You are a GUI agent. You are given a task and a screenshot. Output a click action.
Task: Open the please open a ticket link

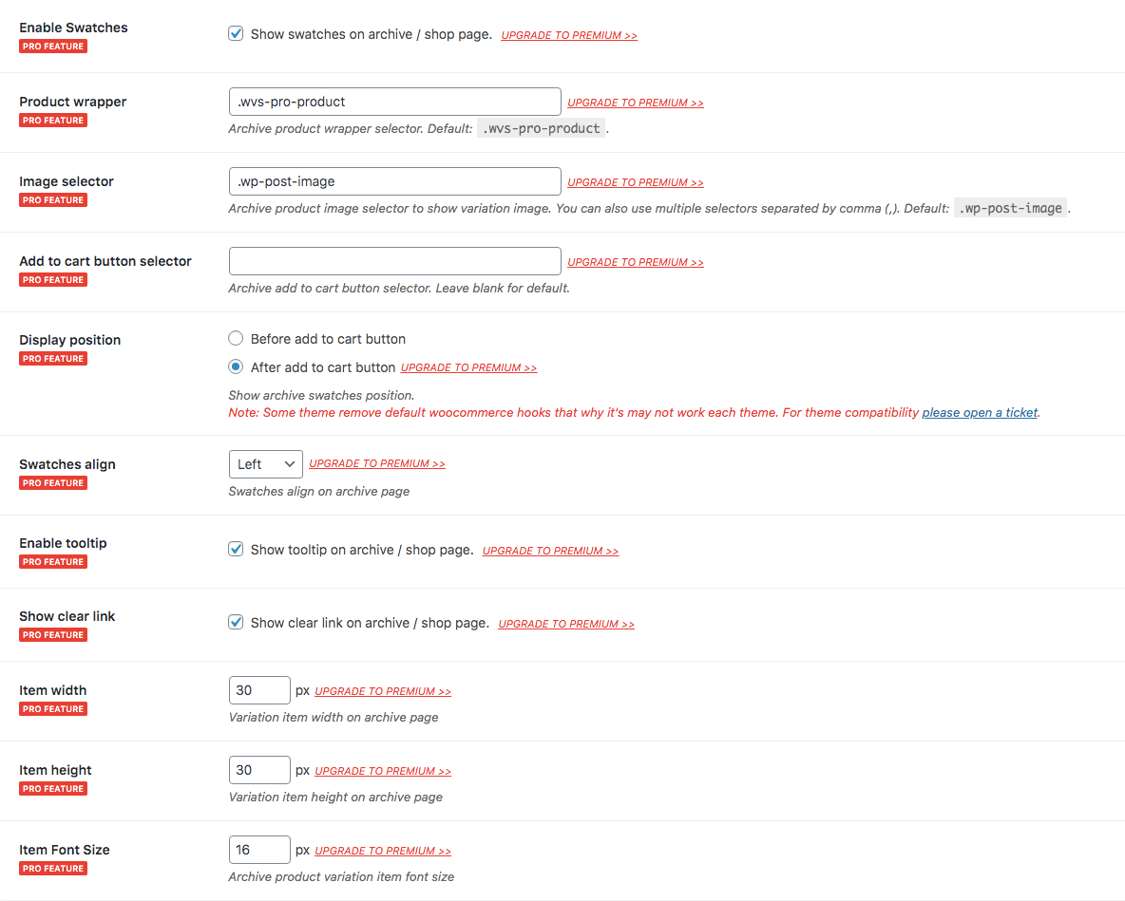(x=980, y=413)
